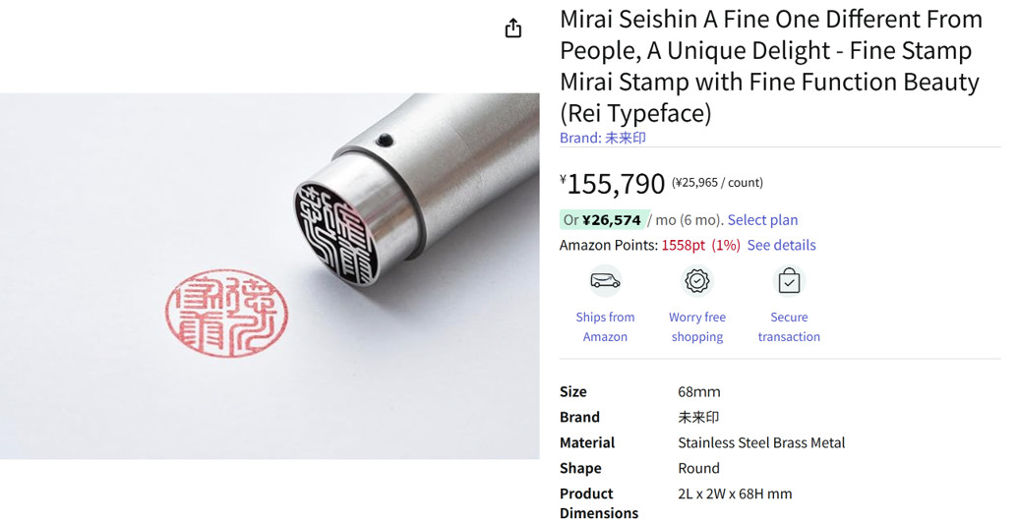Click the secure transaction bag icon
This screenshot has width=1018, height=523.
point(789,281)
